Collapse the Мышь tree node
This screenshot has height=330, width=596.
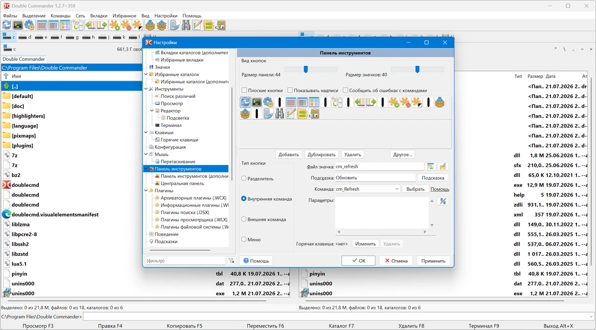tap(146, 155)
